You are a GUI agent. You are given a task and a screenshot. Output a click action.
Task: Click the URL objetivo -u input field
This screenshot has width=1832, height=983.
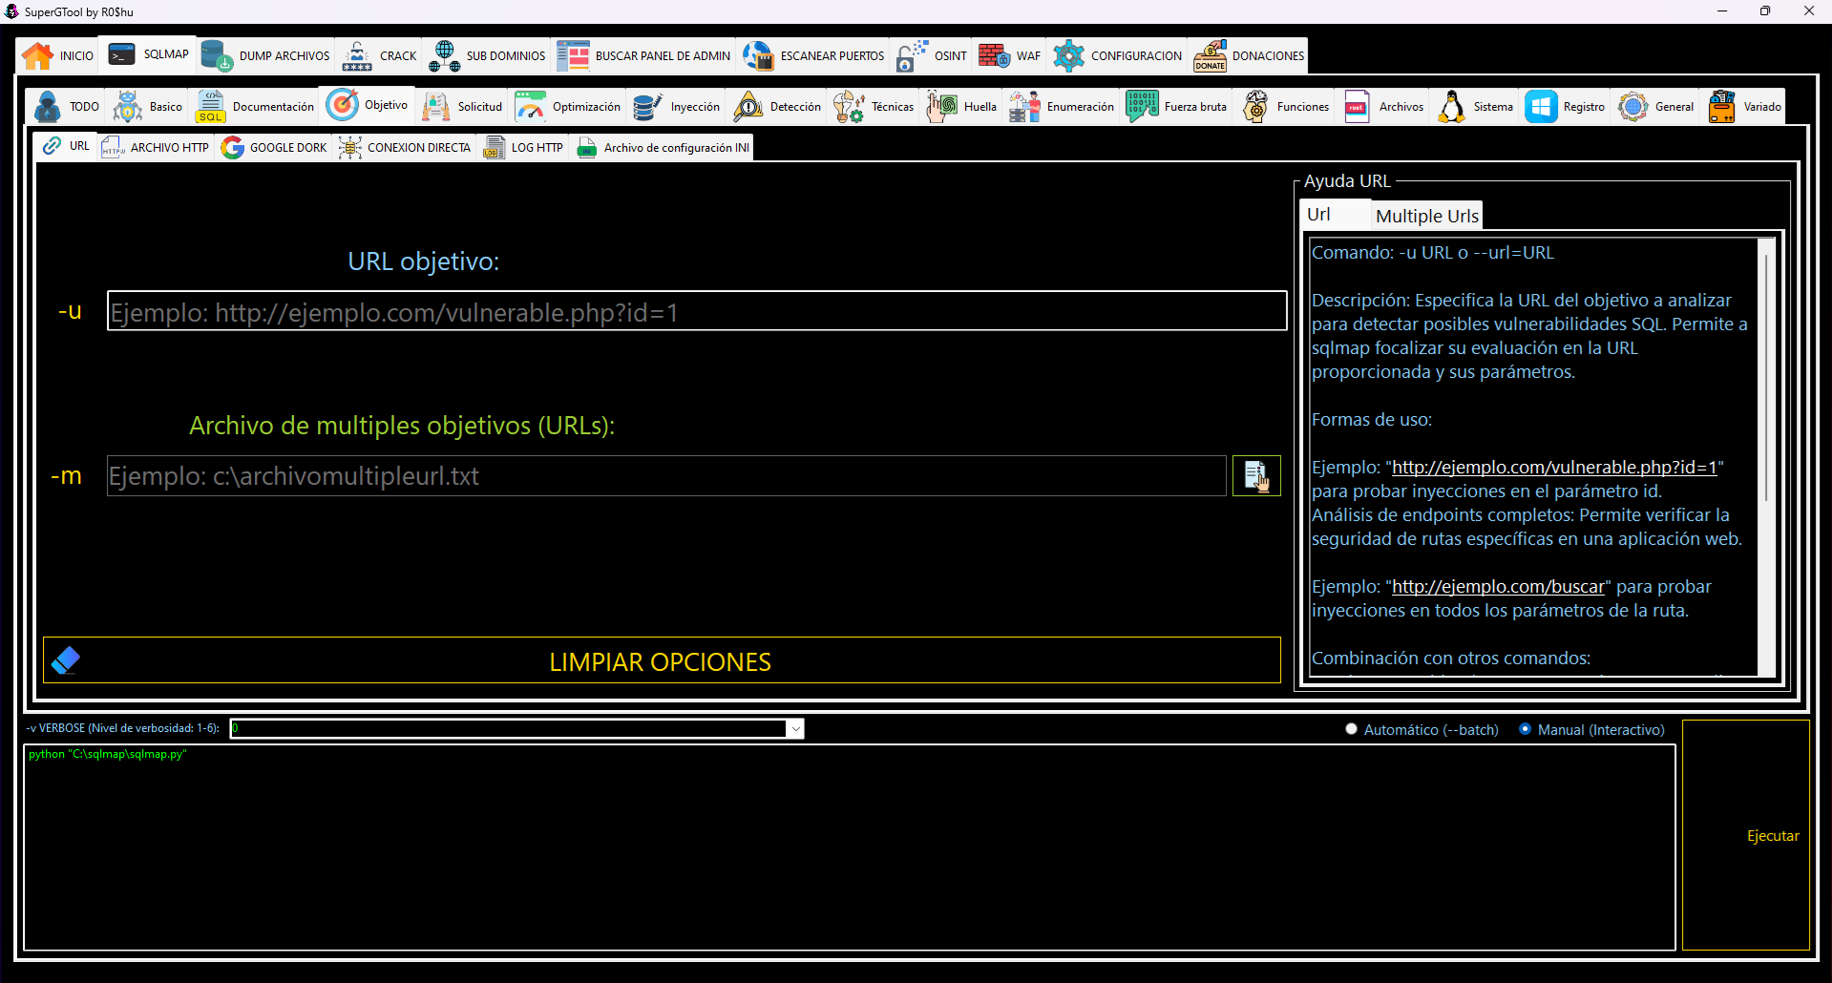point(697,311)
